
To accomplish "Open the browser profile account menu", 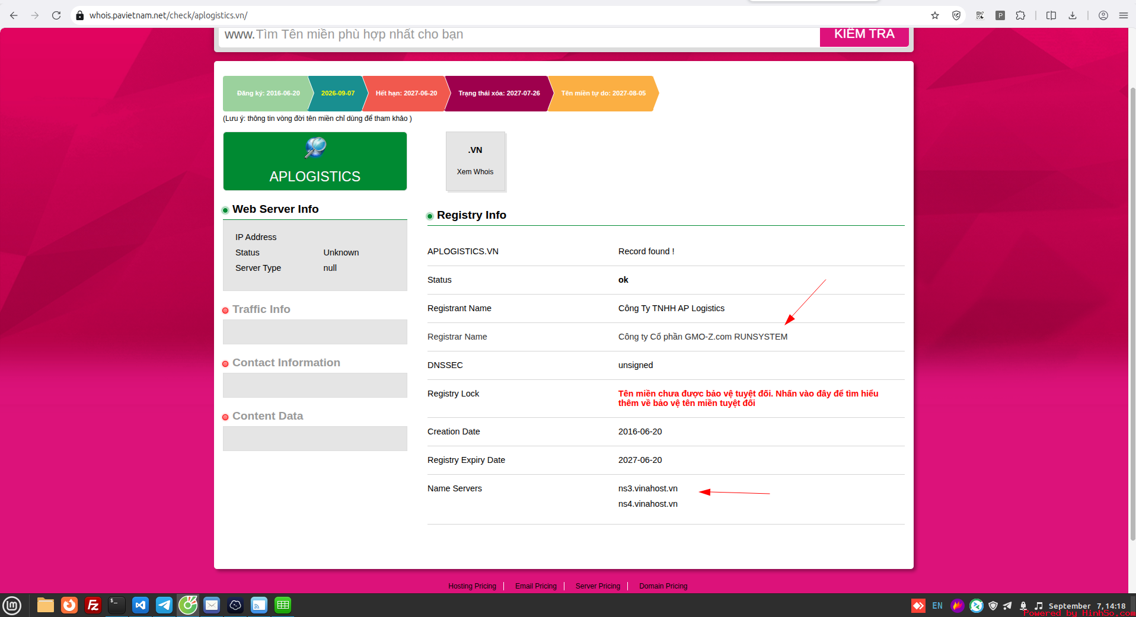I will pyautogui.click(x=1103, y=15).
